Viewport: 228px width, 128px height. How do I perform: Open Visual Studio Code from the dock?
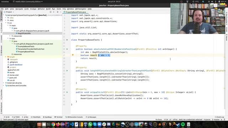point(72,124)
